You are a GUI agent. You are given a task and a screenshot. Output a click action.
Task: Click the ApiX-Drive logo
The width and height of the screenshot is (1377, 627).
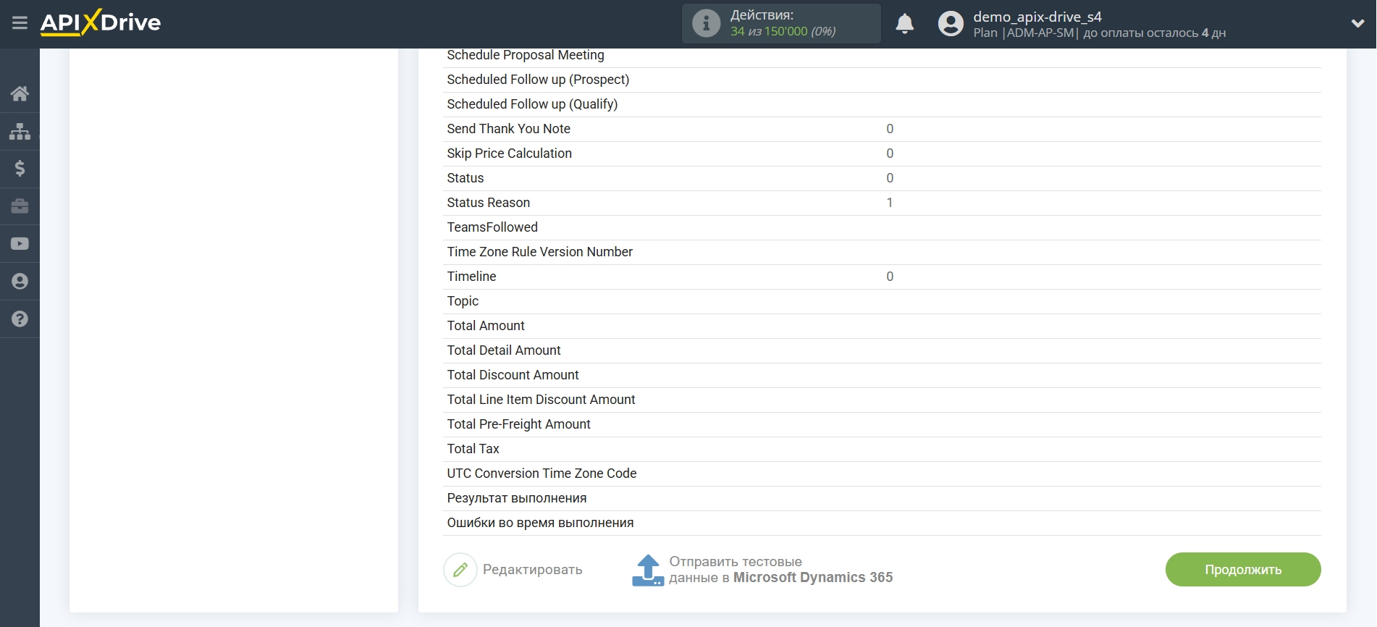tap(101, 22)
